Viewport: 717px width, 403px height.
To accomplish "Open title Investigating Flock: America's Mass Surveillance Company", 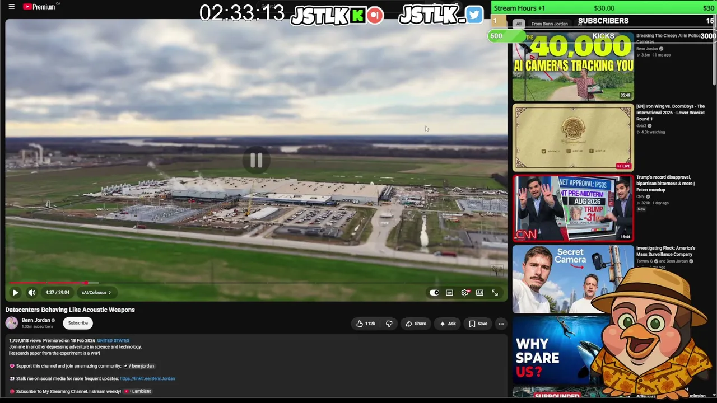I will click(665, 251).
